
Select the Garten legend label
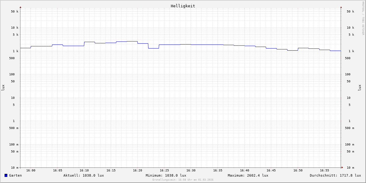click(16, 175)
